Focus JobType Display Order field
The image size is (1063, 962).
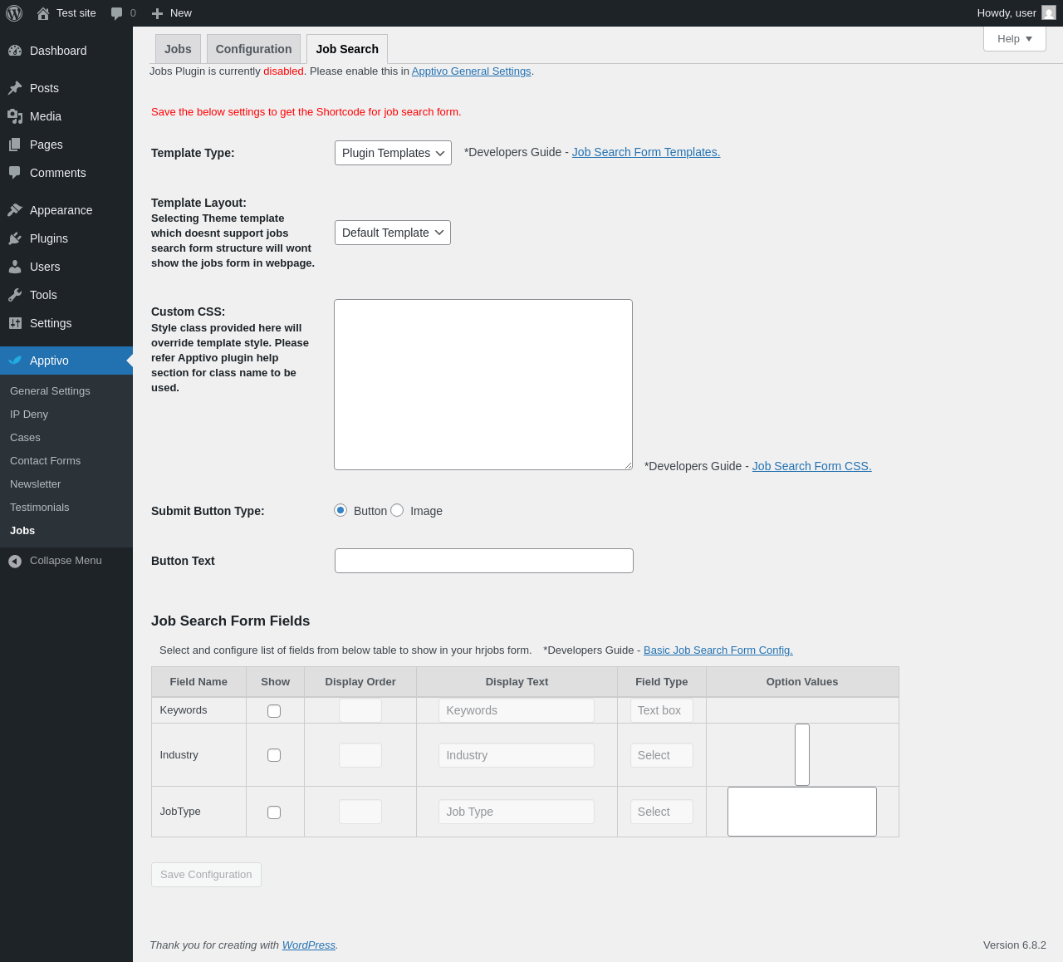coord(360,812)
